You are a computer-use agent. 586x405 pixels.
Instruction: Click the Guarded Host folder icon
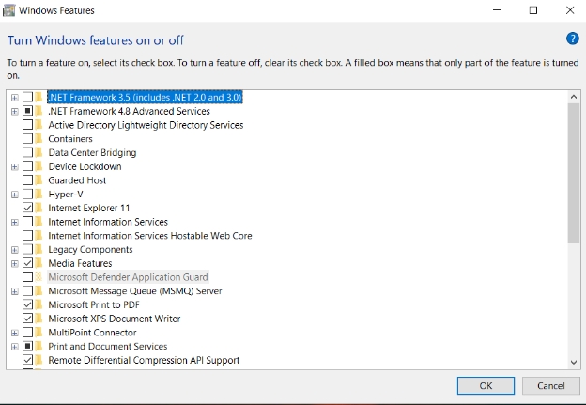[39, 180]
